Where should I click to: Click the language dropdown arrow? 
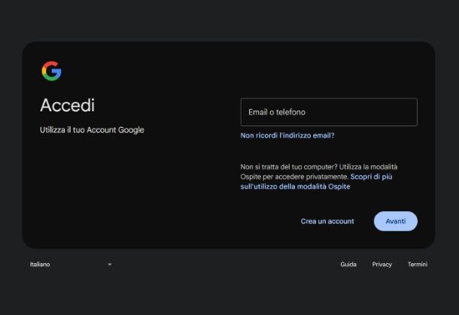pos(109,265)
